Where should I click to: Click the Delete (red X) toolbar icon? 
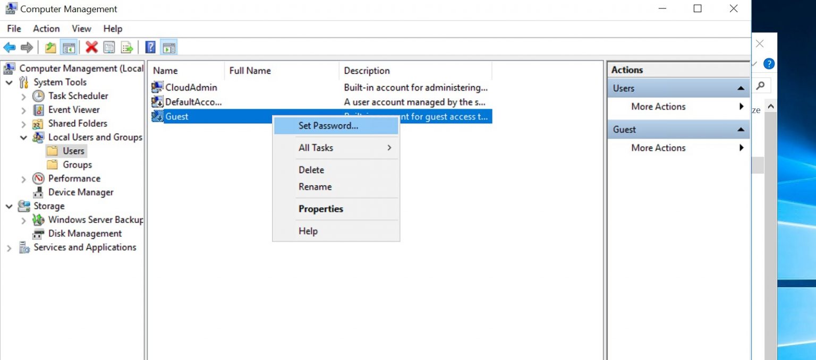pyautogui.click(x=91, y=47)
